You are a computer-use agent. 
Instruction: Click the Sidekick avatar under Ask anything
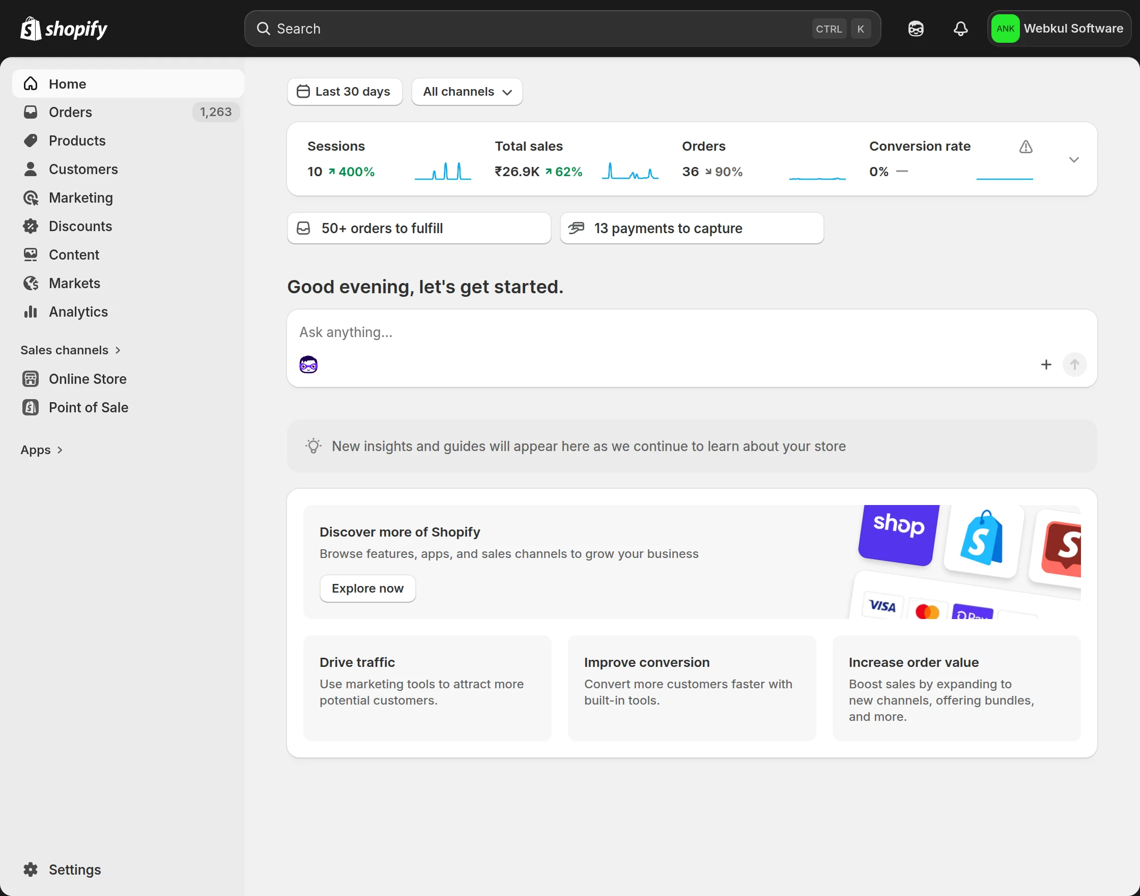point(308,365)
